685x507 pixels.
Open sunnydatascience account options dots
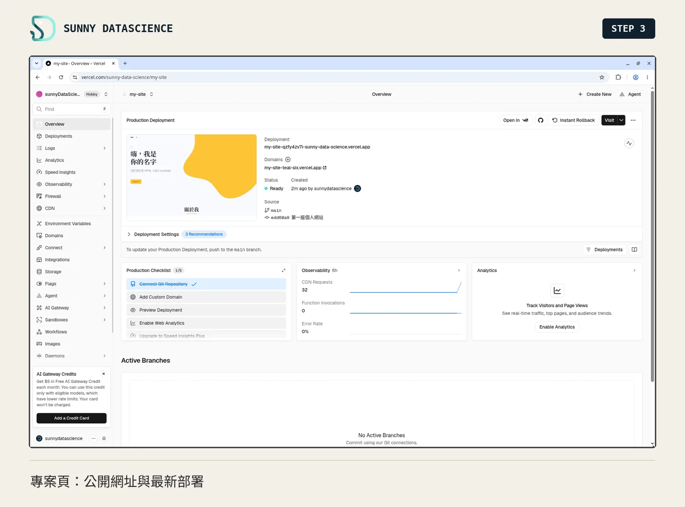93,439
